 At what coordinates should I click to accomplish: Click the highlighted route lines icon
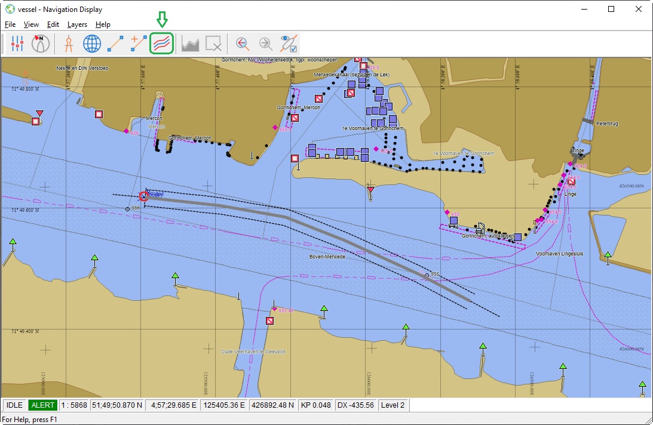(x=162, y=44)
